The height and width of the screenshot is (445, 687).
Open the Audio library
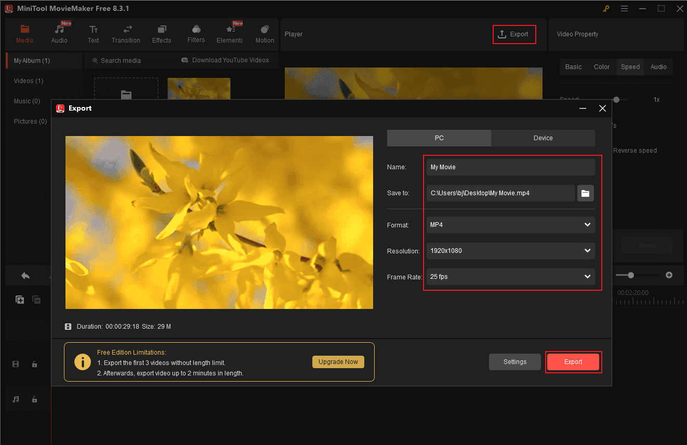59,33
